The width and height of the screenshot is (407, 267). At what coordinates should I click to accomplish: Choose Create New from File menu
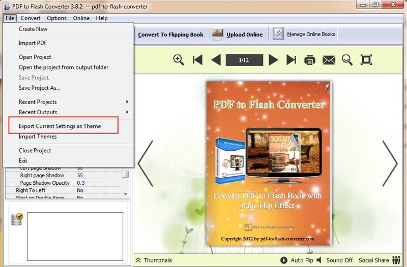(x=33, y=29)
